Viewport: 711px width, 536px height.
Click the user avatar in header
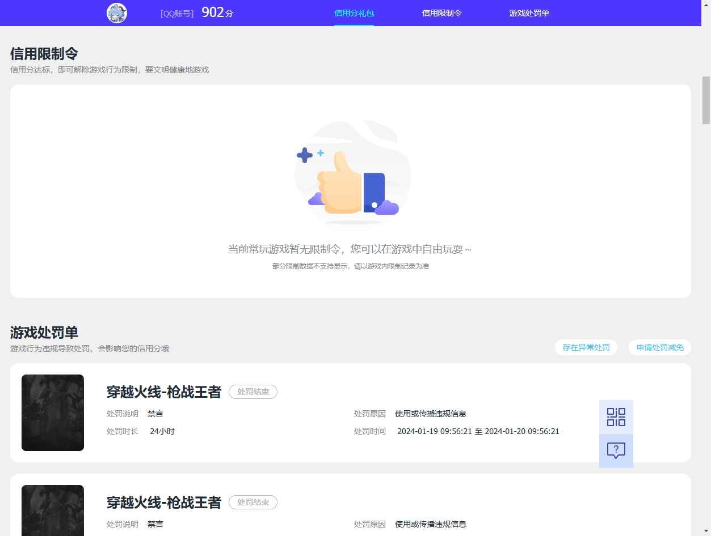coord(117,13)
